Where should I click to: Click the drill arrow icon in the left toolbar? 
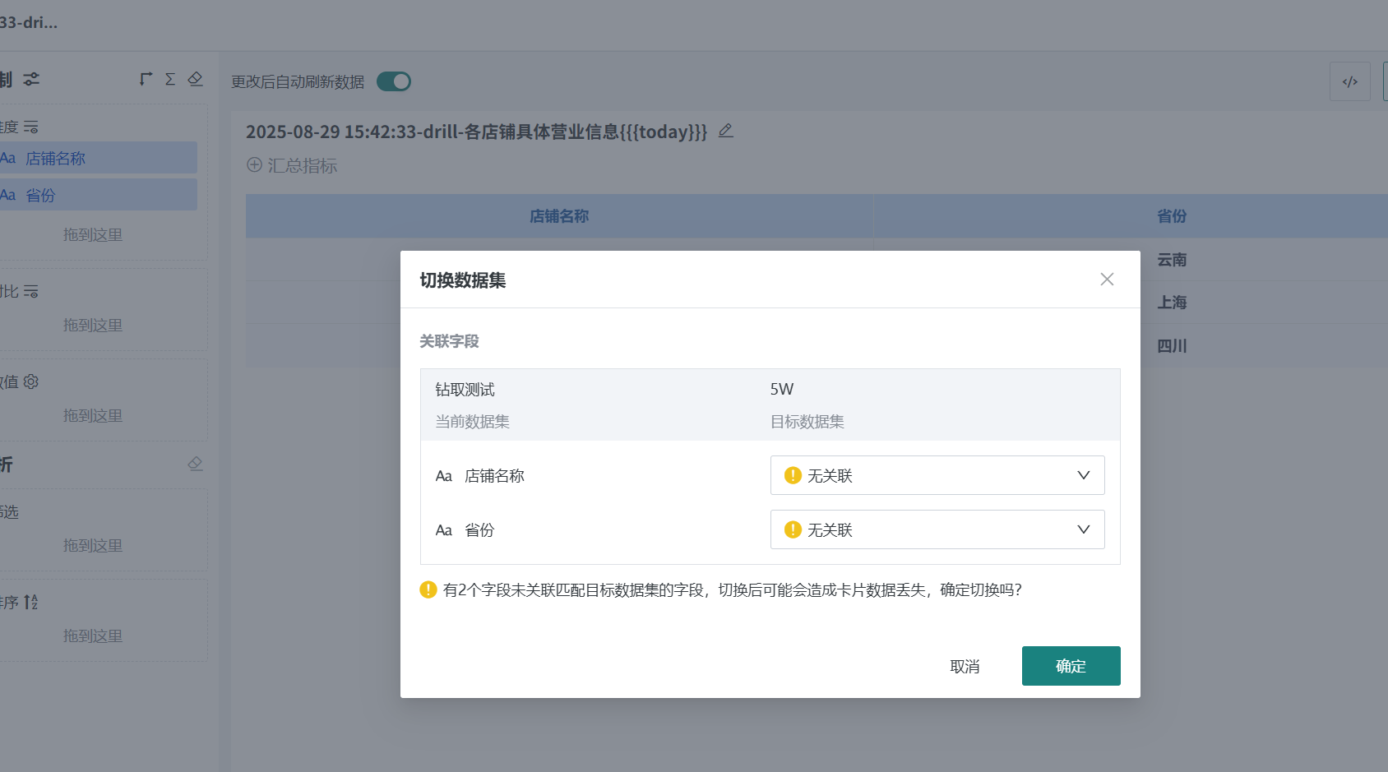(x=145, y=78)
